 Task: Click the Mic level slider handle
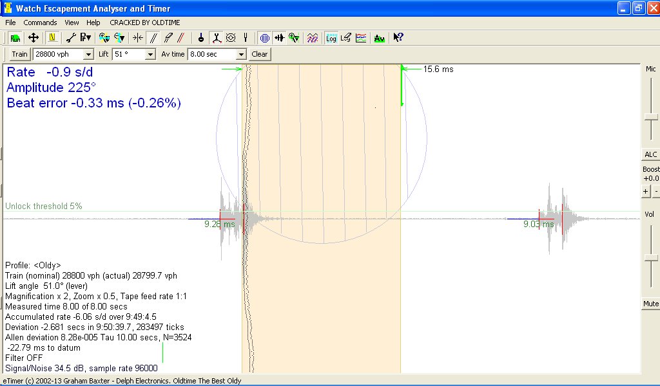[650, 116]
